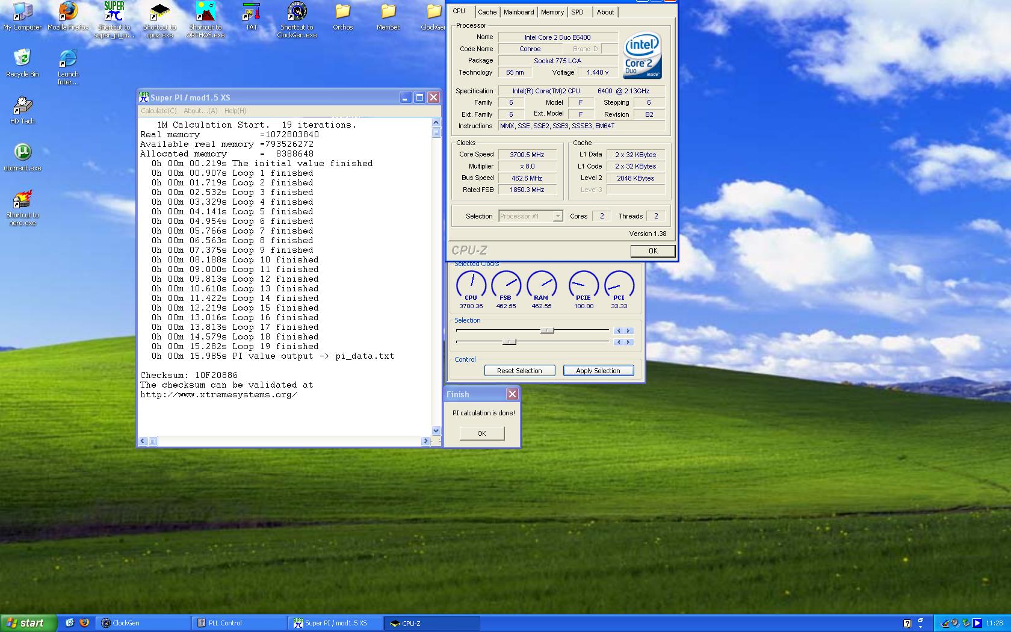
Task: Open the Help(H) menu in Super PI
Action: pyautogui.click(x=235, y=111)
